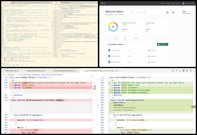
Task: Click the plus stage-change icon in the diff gutter
Action: (95, 89)
